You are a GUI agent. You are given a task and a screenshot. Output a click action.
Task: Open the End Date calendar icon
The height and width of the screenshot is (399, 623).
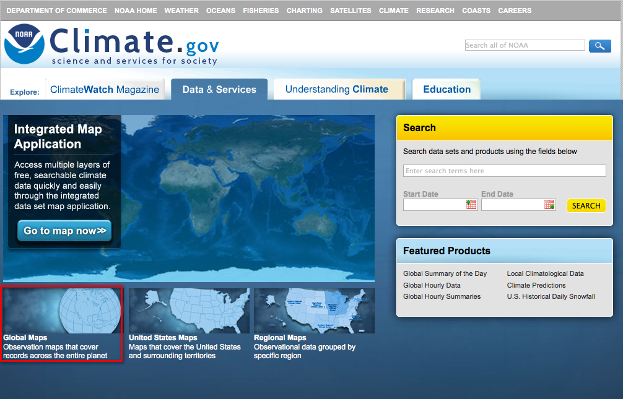coord(549,204)
